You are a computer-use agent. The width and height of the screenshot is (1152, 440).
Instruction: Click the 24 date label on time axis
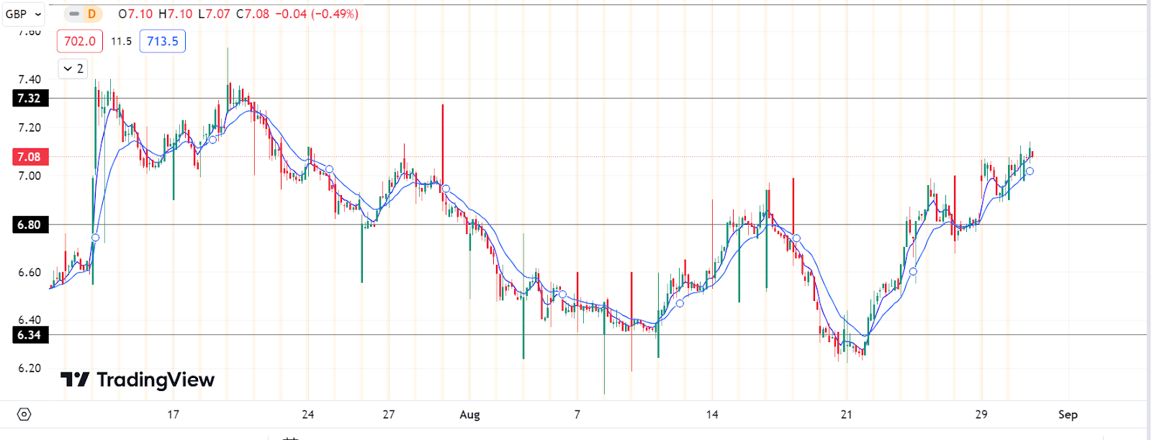pos(308,414)
